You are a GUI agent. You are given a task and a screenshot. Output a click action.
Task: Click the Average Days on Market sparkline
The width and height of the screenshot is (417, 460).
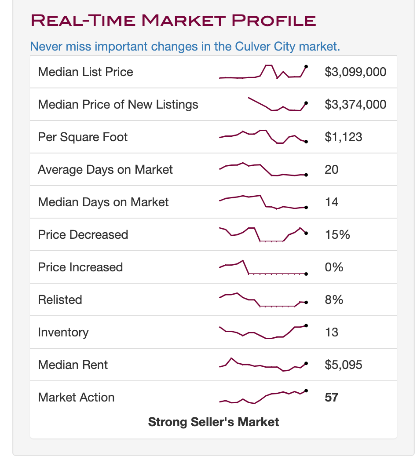point(263,170)
